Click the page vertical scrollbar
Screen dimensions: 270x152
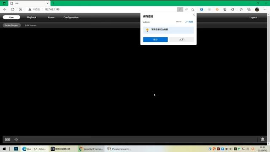pos(268,79)
